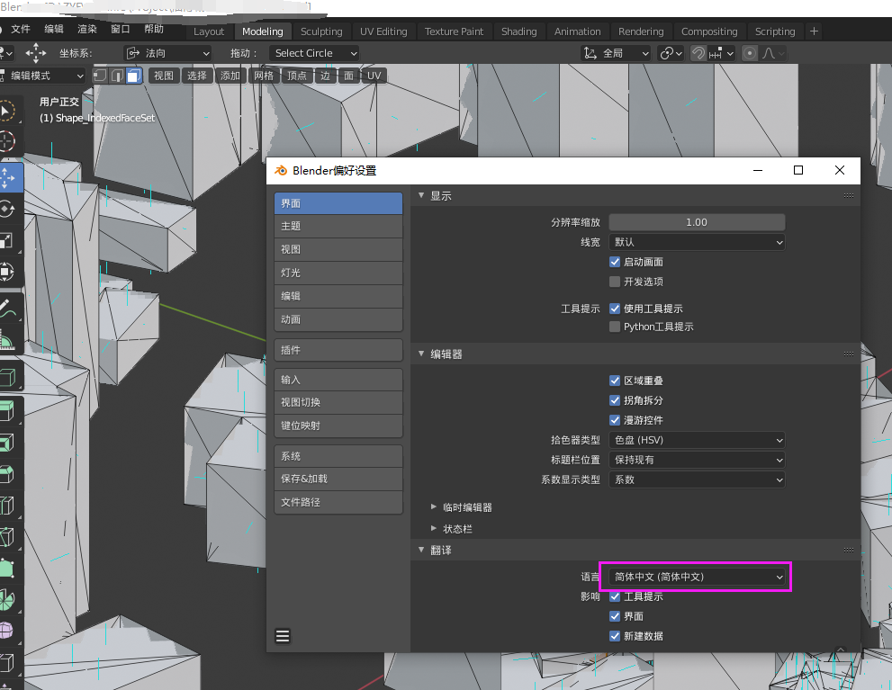The image size is (892, 690).
Task: Open the 全局 transform orientation dropdown
Action: (x=616, y=53)
